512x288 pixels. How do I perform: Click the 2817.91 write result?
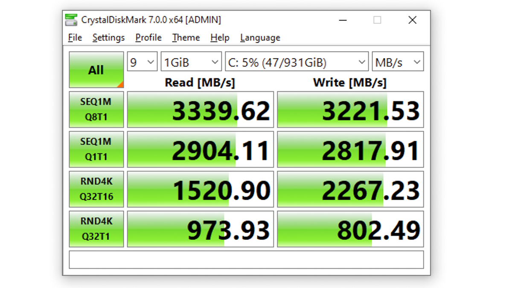(x=351, y=149)
